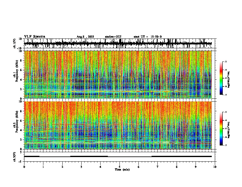This screenshot has width=242, height=187.
Task: Click the log(PSD) label beside ch.2 color bar
Action: [229, 130]
